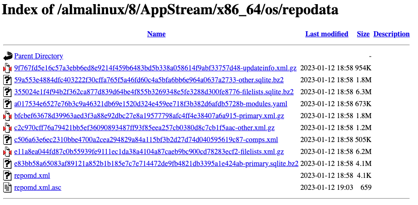Click the 1.2M size value
Image resolution: width=418 pixels, height=205 pixels.
coord(364,128)
